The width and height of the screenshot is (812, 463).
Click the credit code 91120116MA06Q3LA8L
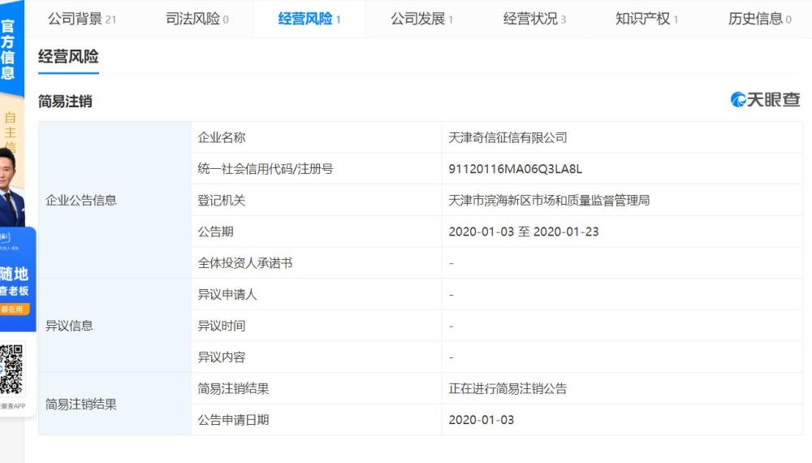point(516,169)
